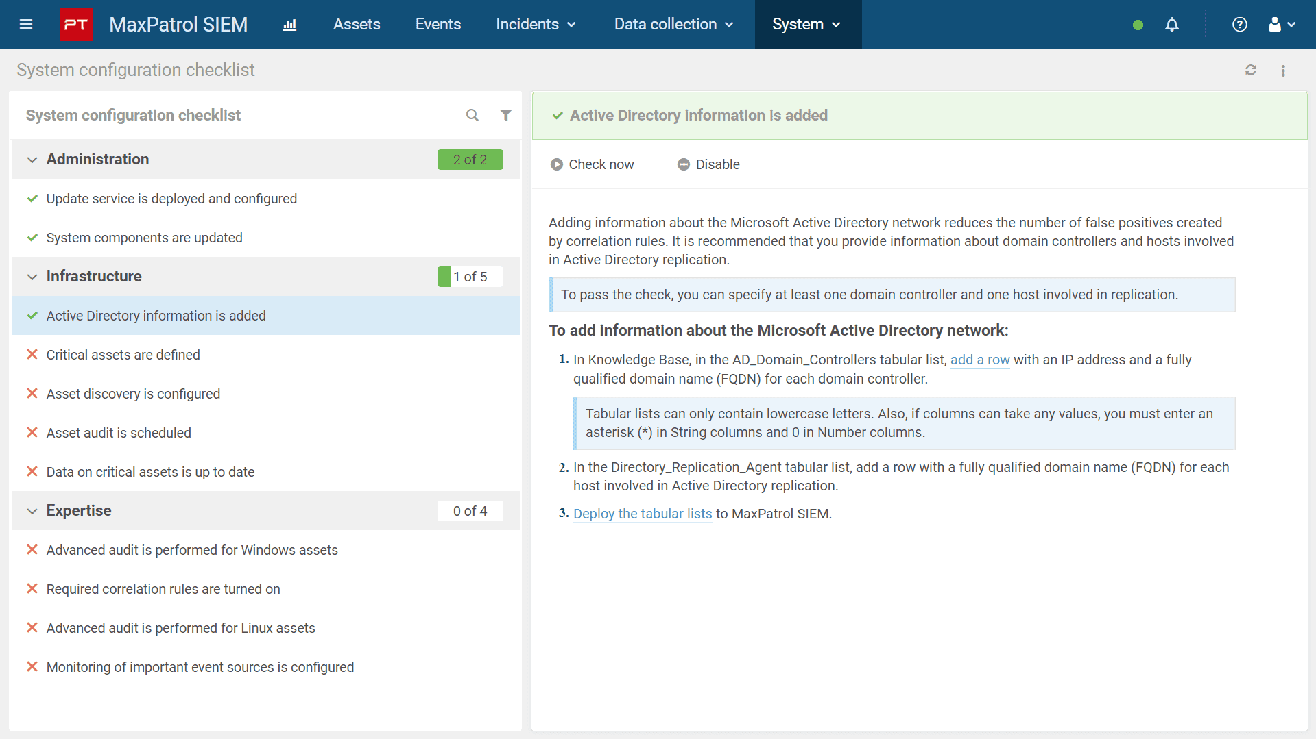Viewport: 1316px width, 739px height.
Task: Select 'Advanced audit is performed for Linux assets'
Action: coord(265,628)
